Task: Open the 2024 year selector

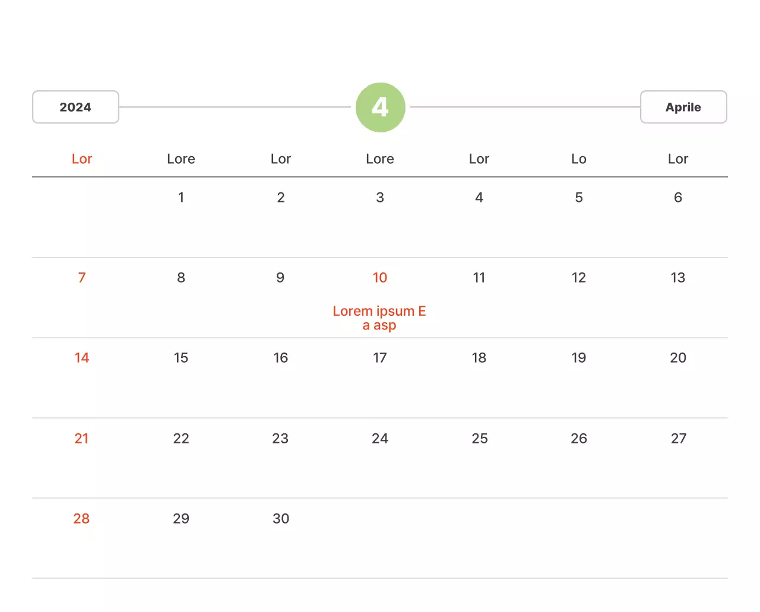Action: [75, 107]
